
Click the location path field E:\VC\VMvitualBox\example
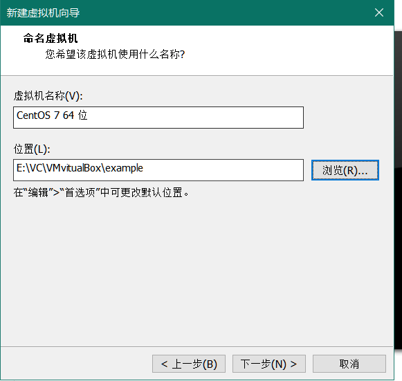pyautogui.click(x=158, y=170)
